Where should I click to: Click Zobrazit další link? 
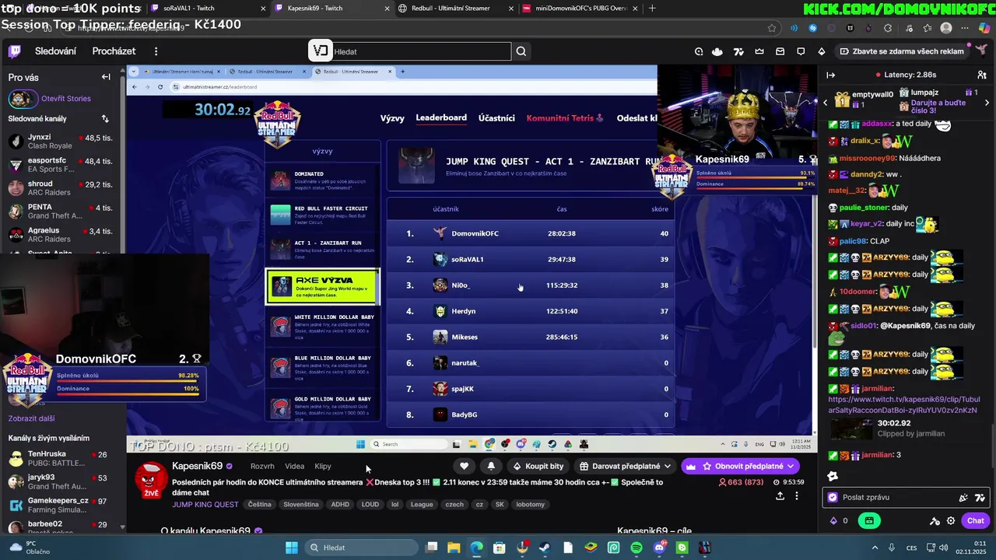[31, 418]
